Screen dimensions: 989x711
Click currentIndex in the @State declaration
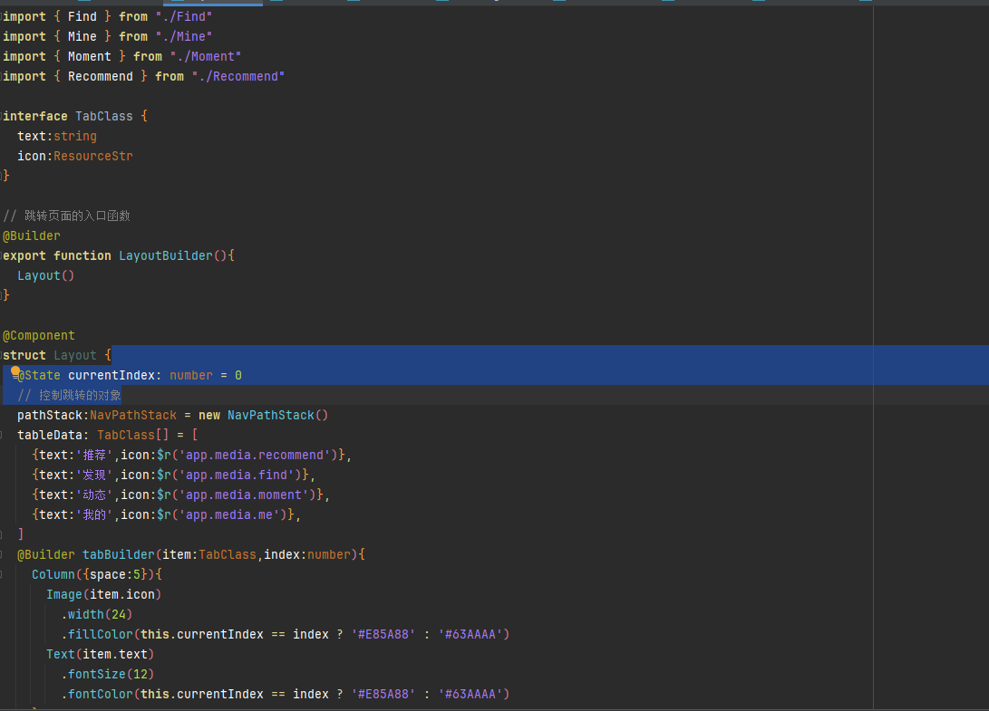tap(112, 375)
